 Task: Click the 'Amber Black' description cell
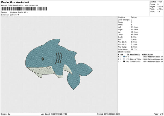click(135, 62)
